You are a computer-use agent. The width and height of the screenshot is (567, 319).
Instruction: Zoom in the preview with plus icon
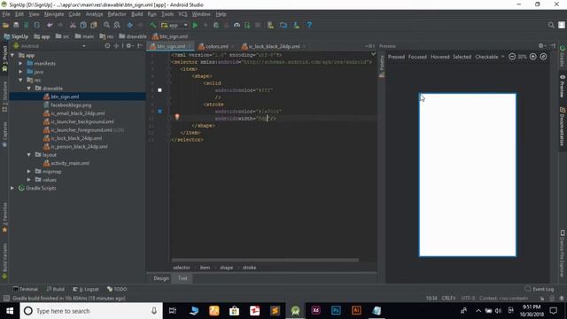click(533, 57)
